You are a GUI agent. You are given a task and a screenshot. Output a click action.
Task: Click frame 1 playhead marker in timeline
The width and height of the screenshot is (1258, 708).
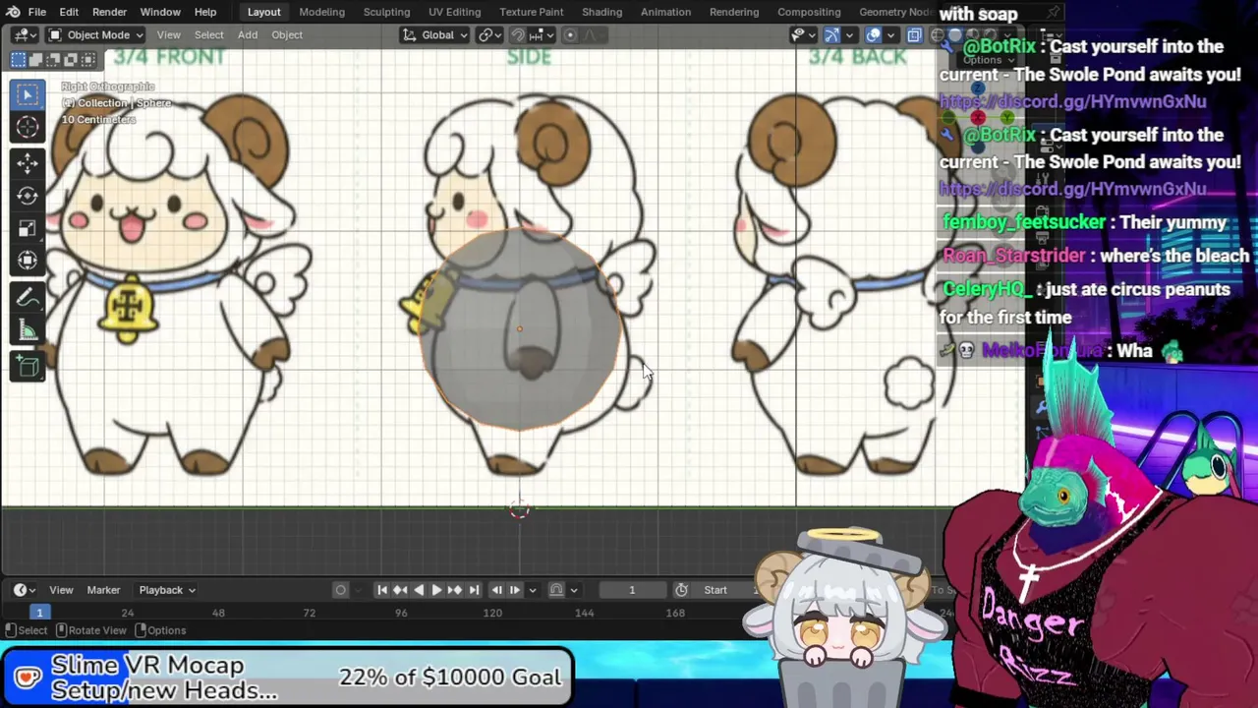(39, 613)
